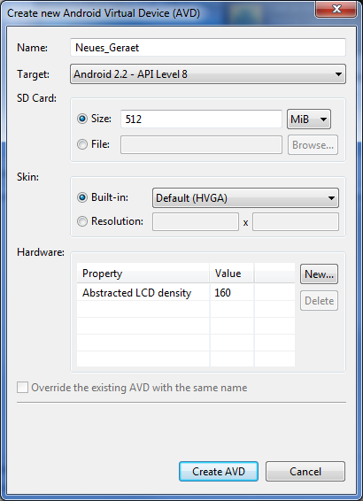Select the SD Card Size radio button
Image resolution: width=363 pixels, height=501 pixels.
(x=82, y=119)
